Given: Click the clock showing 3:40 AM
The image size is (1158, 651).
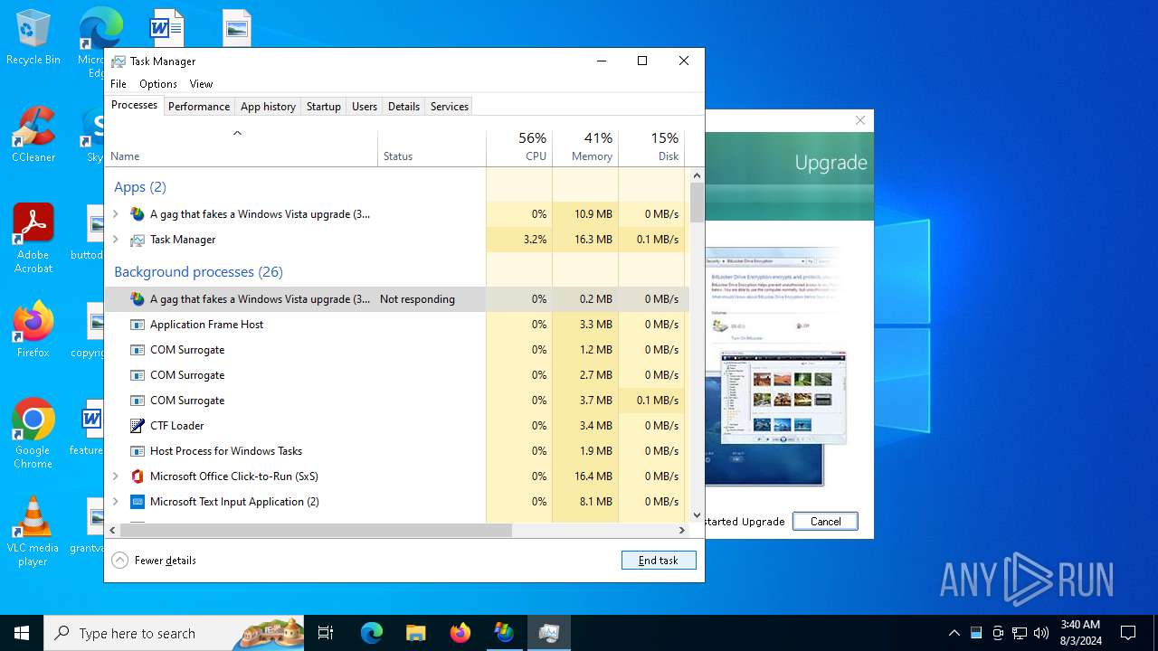Looking at the screenshot, I should 1080,633.
